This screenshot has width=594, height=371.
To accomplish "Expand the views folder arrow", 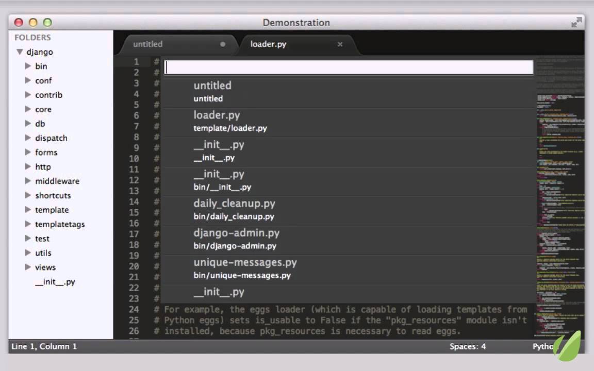I will 28,267.
